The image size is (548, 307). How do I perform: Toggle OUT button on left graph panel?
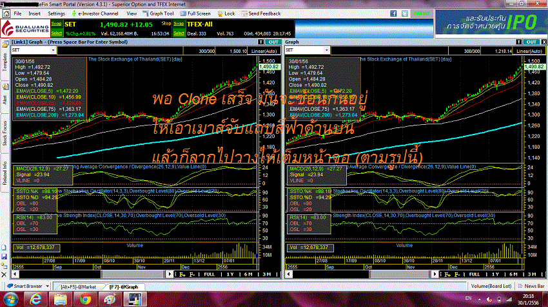click(x=273, y=42)
